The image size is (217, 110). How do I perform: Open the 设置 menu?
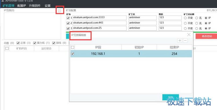click(48, 6)
